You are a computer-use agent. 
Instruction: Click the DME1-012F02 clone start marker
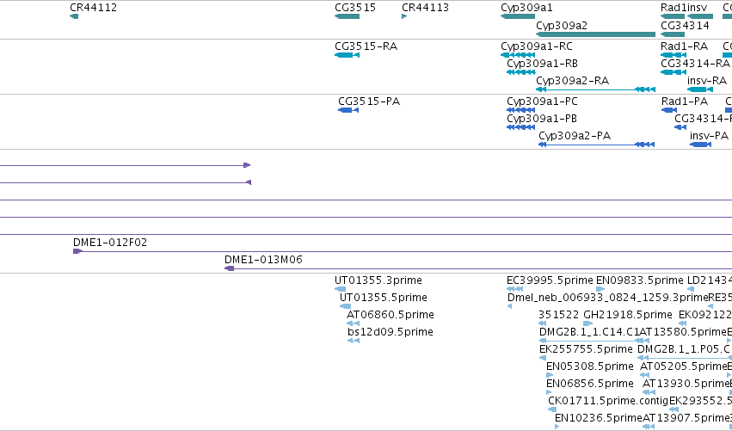click(78, 251)
